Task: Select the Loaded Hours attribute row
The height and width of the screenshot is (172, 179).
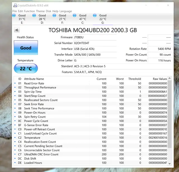Action: click(91, 163)
